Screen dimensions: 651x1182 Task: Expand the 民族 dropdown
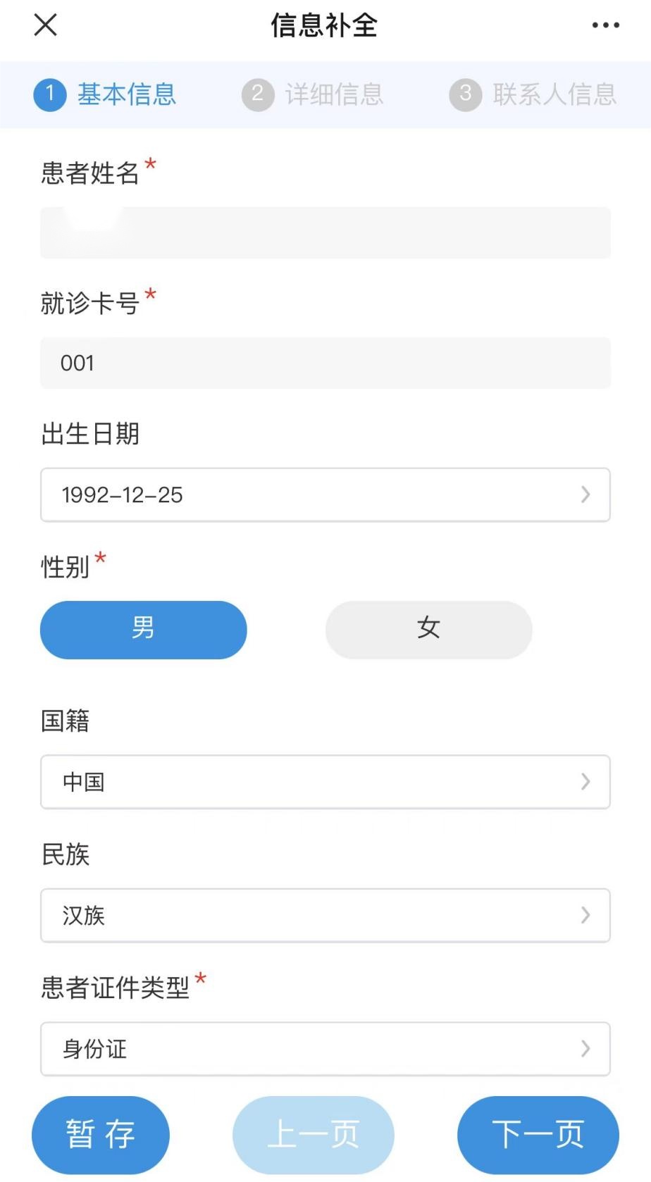point(325,915)
